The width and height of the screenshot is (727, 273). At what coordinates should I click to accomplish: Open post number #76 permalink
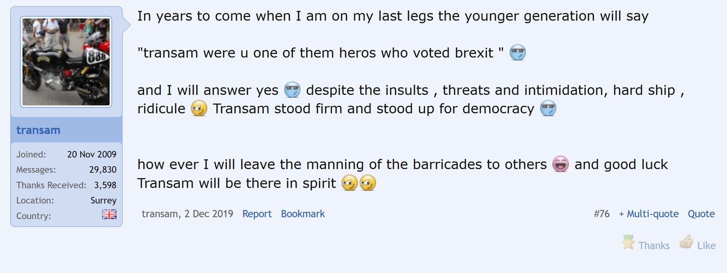tap(601, 214)
